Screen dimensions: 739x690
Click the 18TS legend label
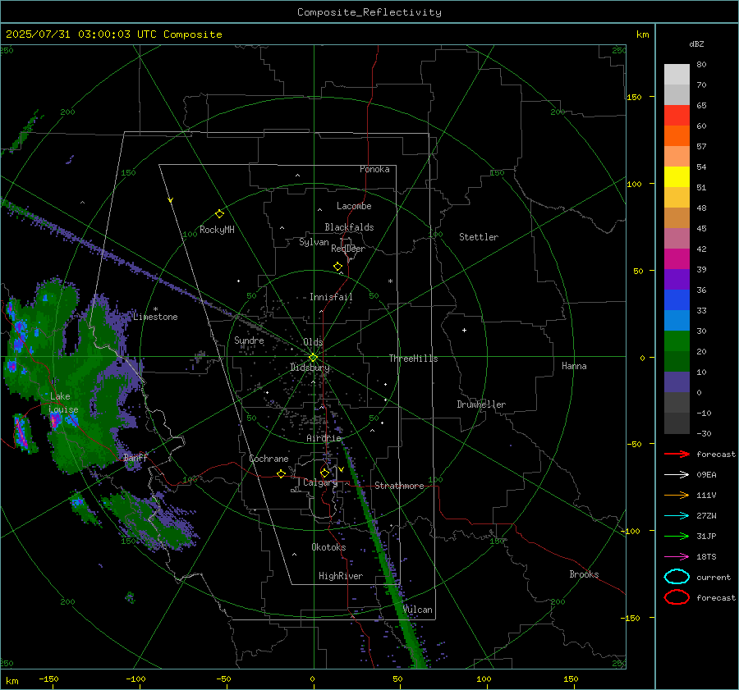pyautogui.click(x=706, y=557)
